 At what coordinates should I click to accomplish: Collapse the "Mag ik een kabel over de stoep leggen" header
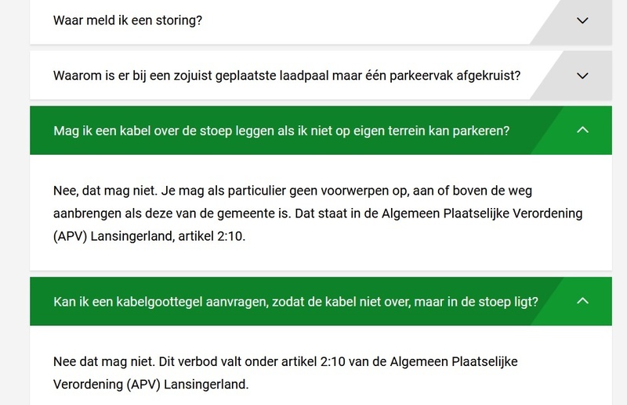pyautogui.click(x=282, y=131)
